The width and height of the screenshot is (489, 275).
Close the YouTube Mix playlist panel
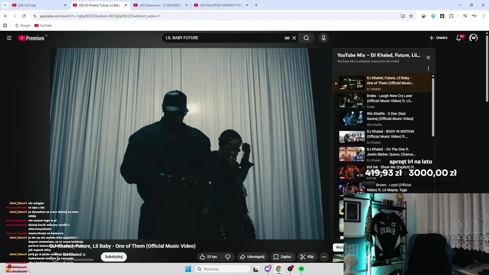tap(428, 58)
